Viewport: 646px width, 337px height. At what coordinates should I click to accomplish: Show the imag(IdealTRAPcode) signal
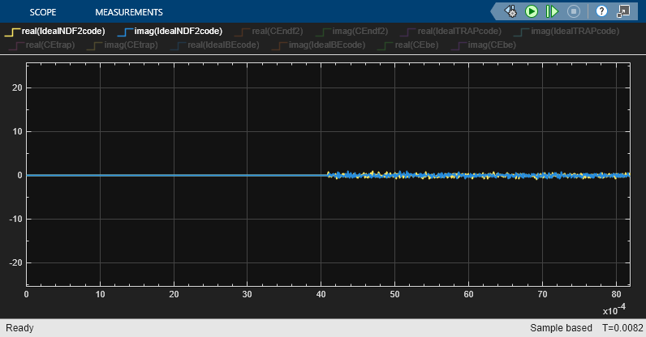(x=566, y=32)
